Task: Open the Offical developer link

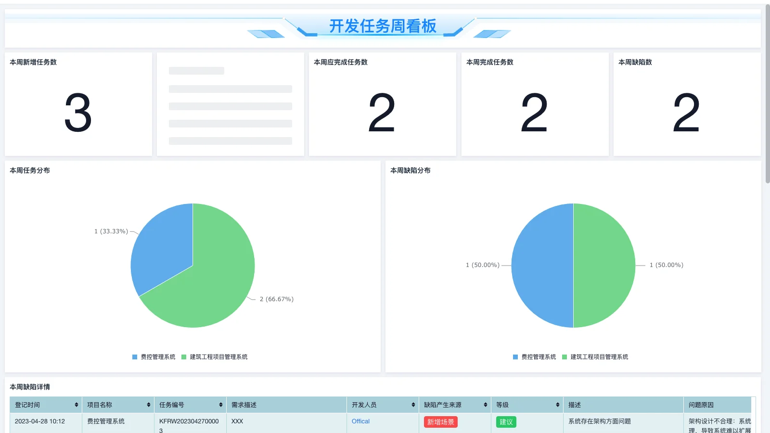Action: coord(360,421)
